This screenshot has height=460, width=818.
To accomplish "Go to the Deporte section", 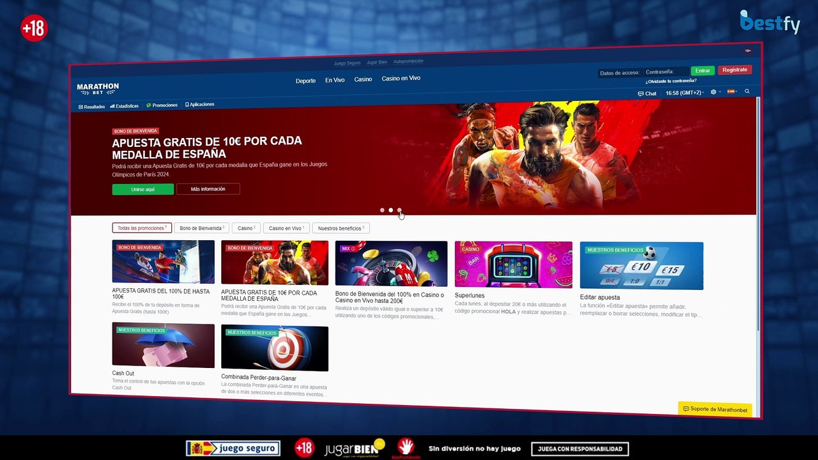I will coord(305,81).
